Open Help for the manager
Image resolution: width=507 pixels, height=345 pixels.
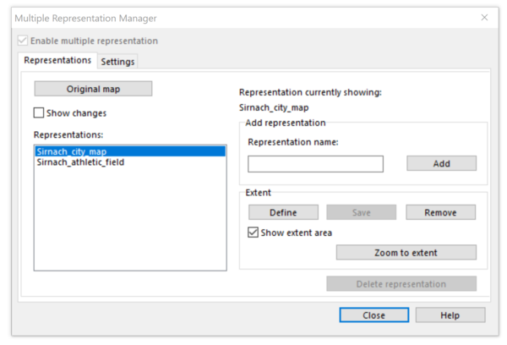pyautogui.click(x=450, y=315)
